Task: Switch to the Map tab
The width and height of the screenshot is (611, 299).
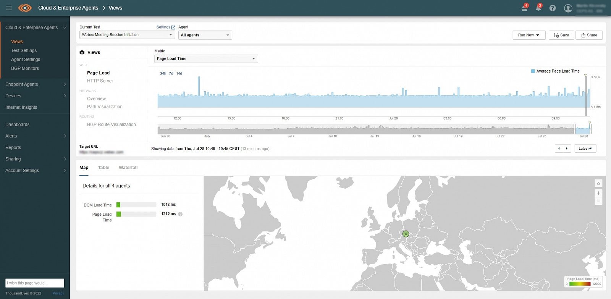Action: 84,168
